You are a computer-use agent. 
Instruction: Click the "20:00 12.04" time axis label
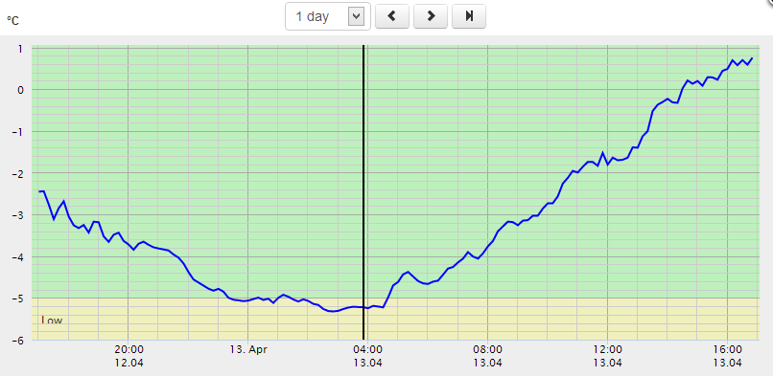129,356
